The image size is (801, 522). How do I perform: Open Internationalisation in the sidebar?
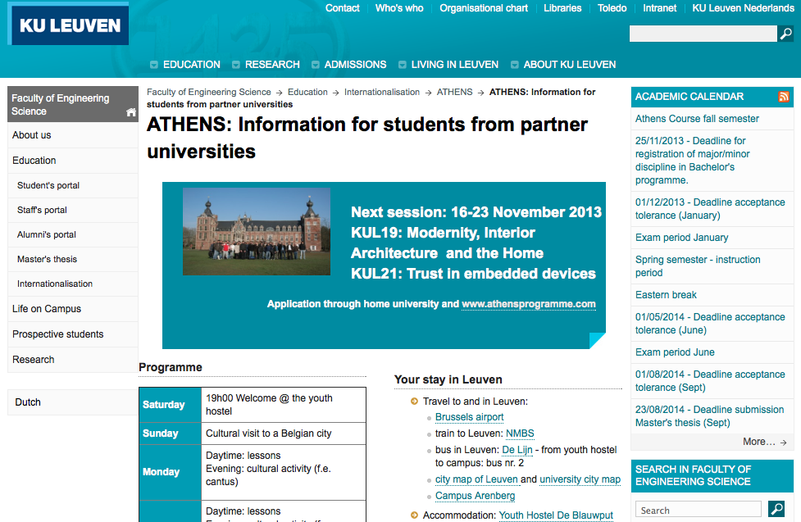72,284
